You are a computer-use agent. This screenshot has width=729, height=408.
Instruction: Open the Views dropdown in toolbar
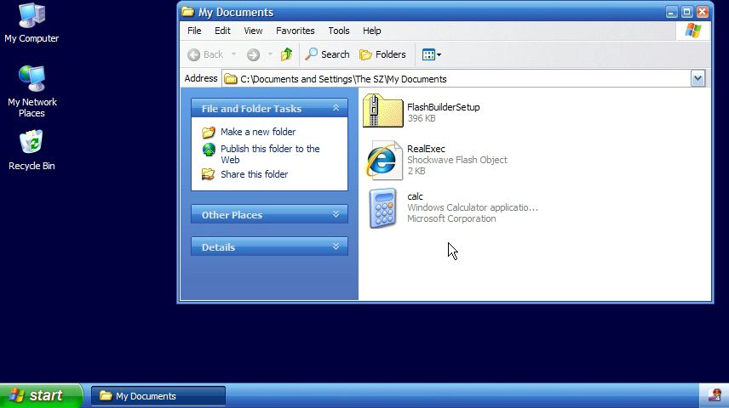point(432,54)
